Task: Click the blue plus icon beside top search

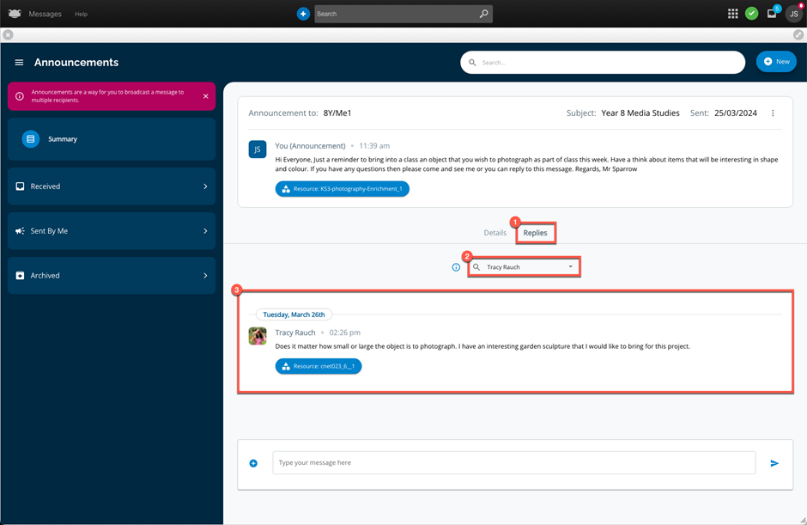Action: coord(303,14)
